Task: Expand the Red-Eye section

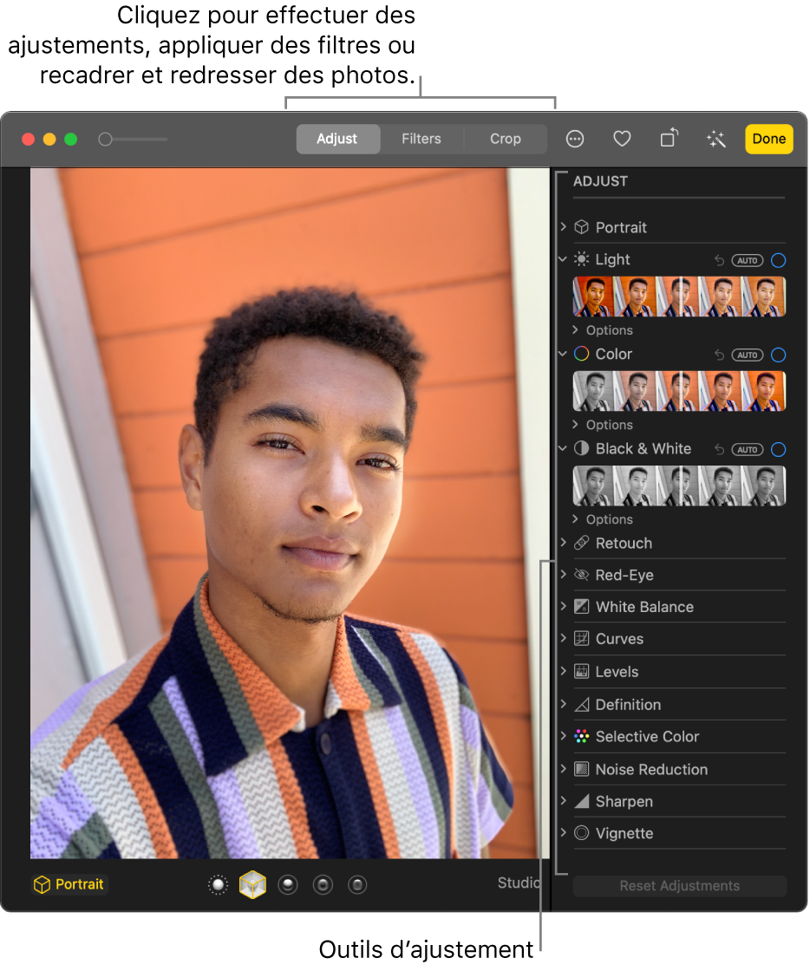Action: [x=563, y=574]
